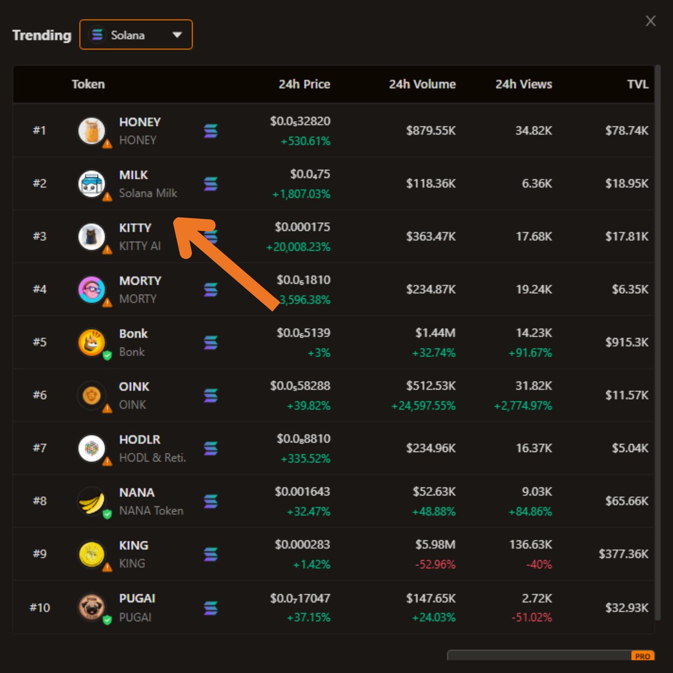Click the HODLR token logo
The height and width of the screenshot is (673, 673).
pos(91,448)
